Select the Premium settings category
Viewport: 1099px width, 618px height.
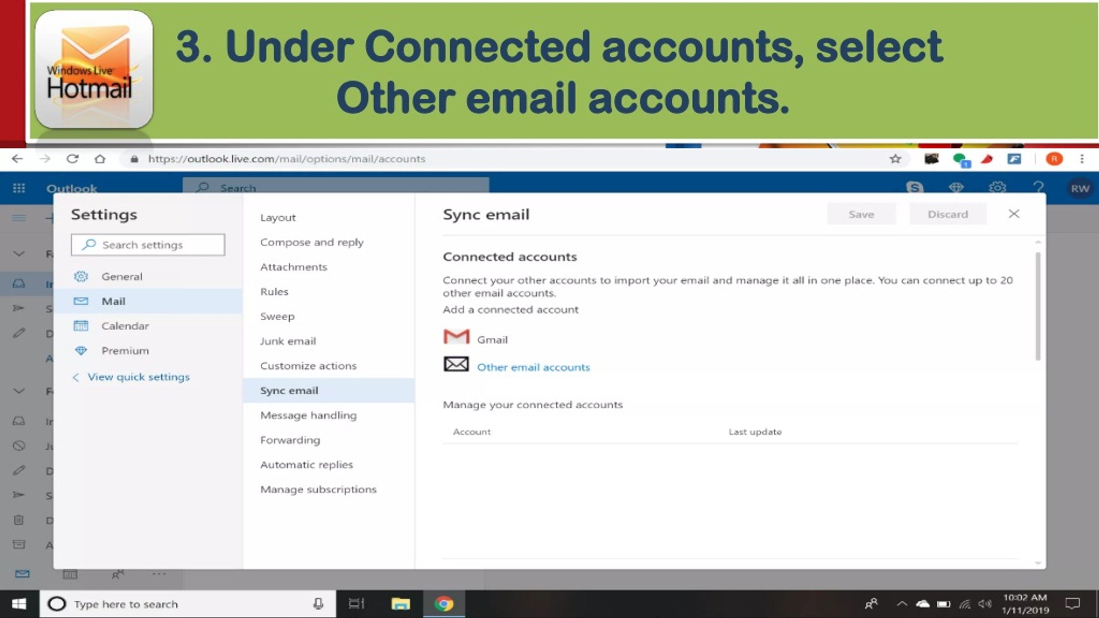click(x=148, y=351)
